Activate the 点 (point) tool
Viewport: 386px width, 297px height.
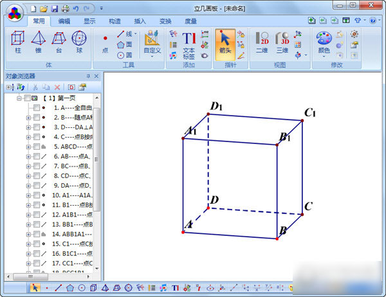106,44
